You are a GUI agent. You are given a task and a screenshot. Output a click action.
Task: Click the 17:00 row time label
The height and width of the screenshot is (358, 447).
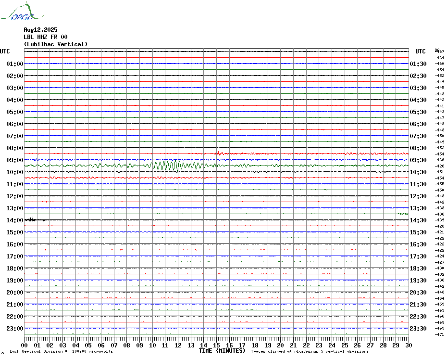(15, 256)
